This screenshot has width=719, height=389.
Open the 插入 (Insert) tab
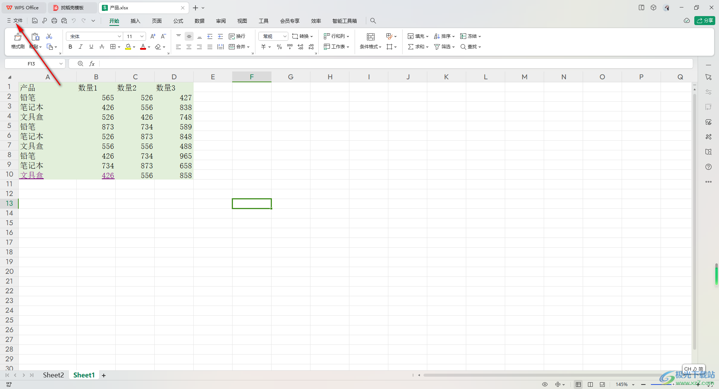point(135,21)
